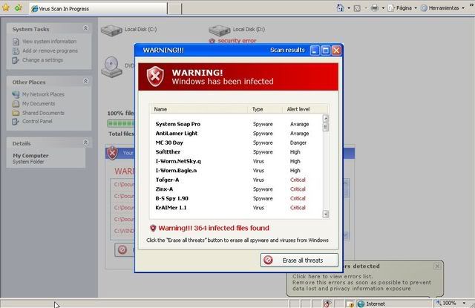This screenshot has height=308, width=475.
Task: Open the 100% zoom level dropdown
Action: pyautogui.click(x=464, y=303)
